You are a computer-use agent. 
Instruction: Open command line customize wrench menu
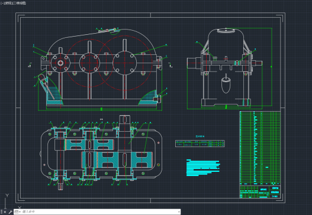click(x=10, y=212)
